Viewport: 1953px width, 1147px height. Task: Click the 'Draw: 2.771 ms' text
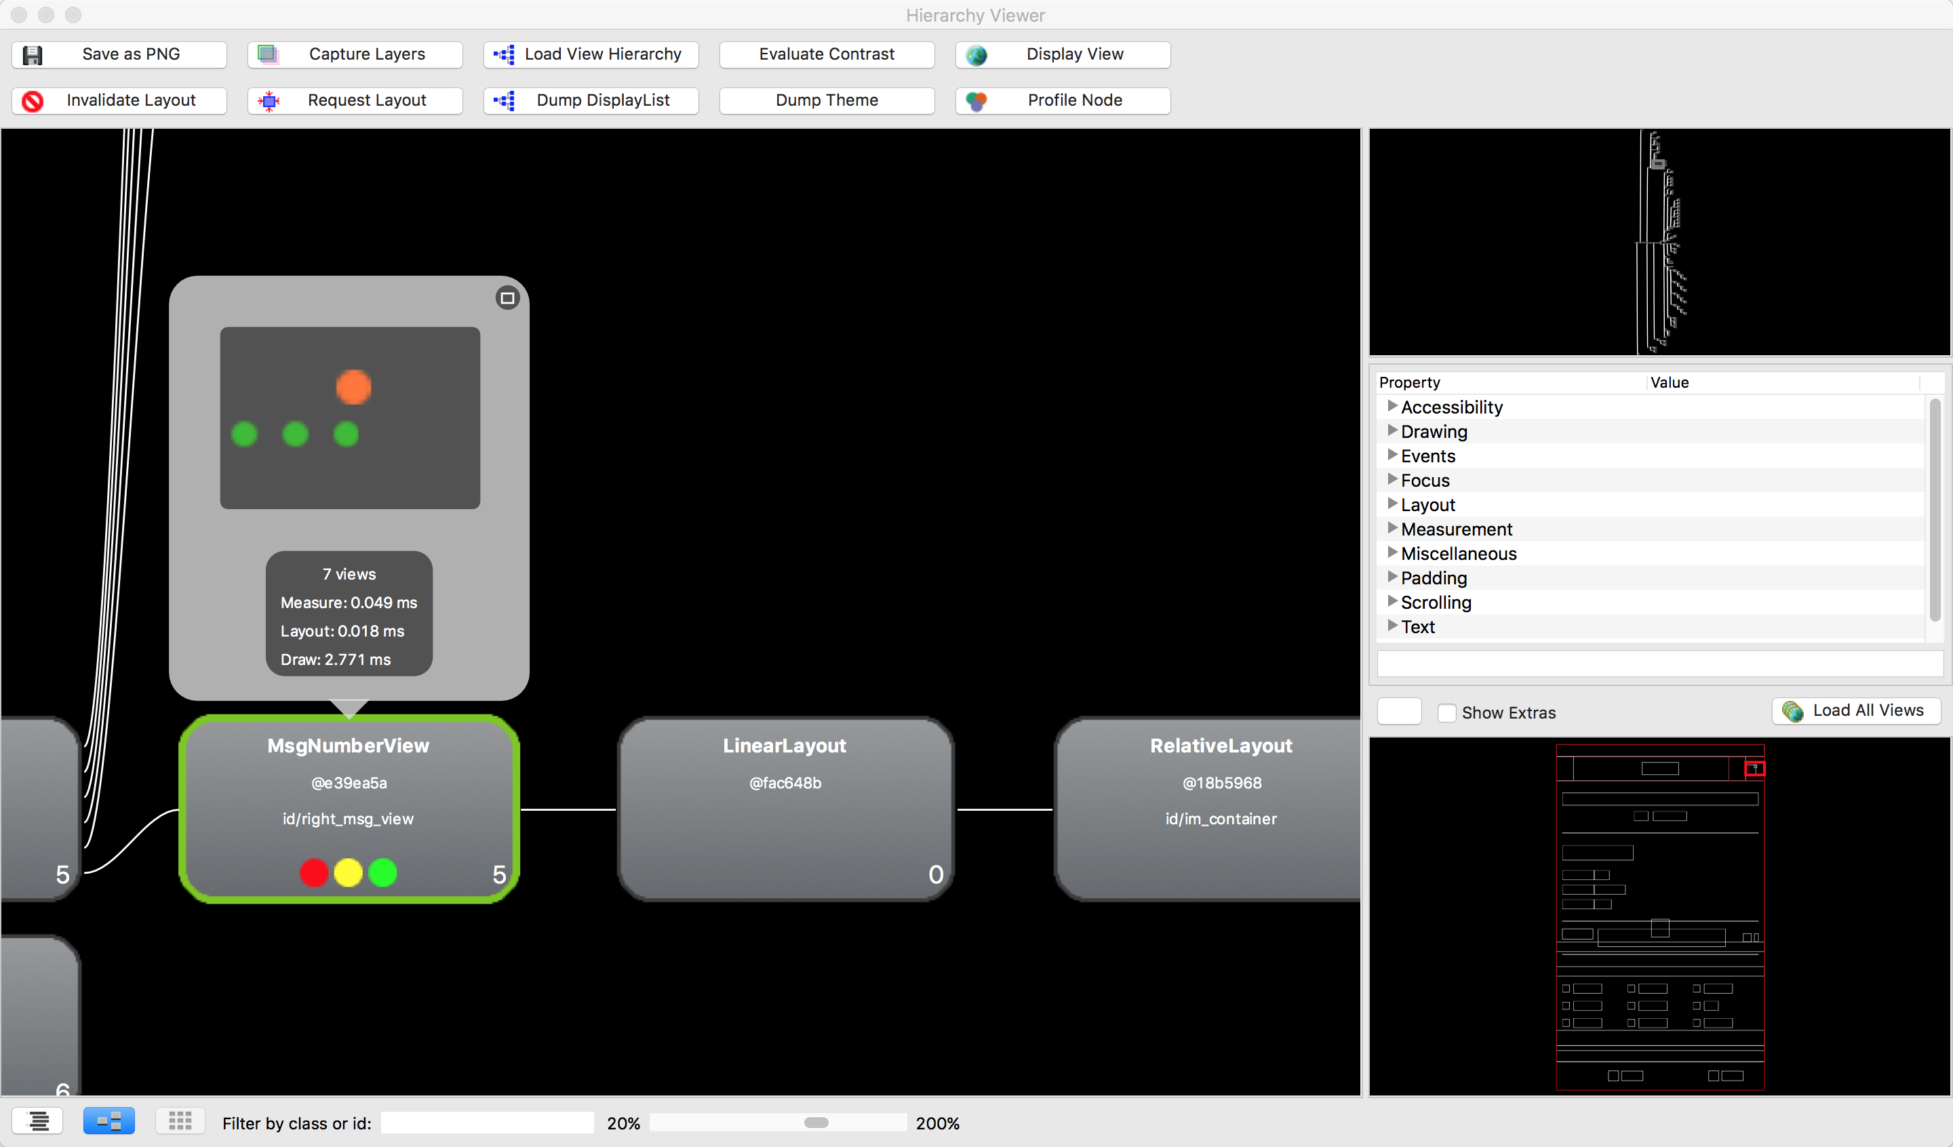pyautogui.click(x=336, y=660)
